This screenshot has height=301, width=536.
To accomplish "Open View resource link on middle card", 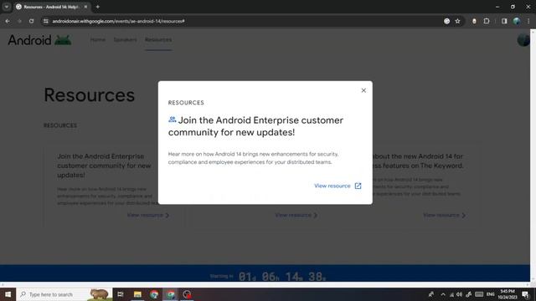I will tap(296, 216).
